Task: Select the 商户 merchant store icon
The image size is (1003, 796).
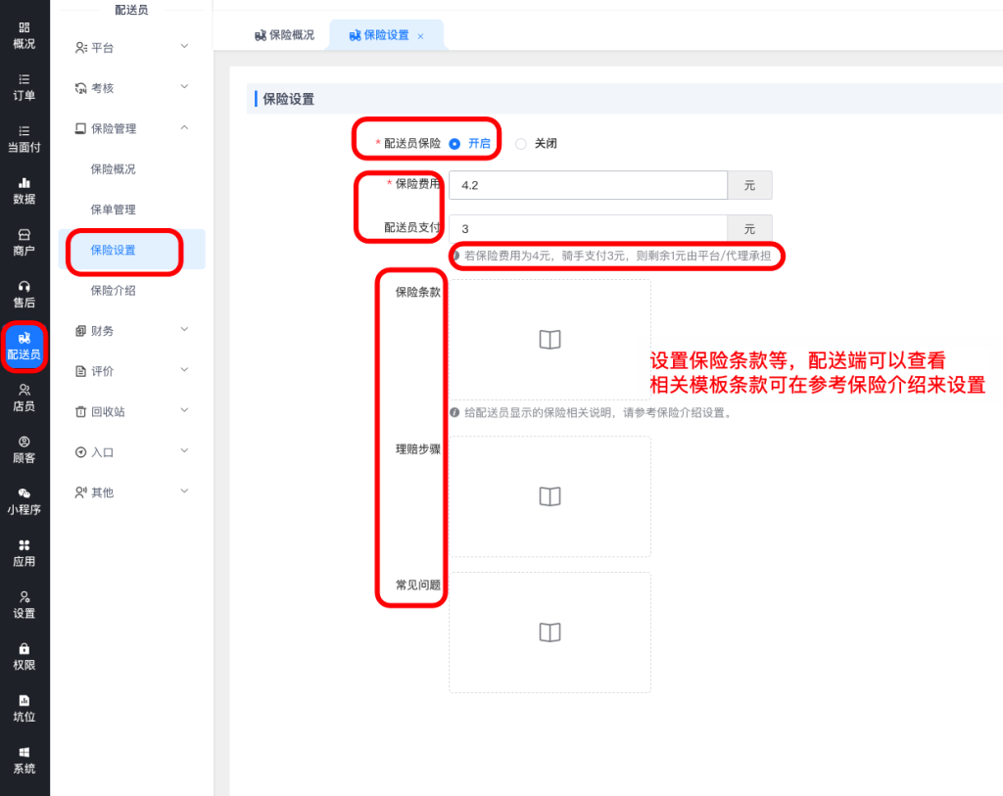Action: 24,242
